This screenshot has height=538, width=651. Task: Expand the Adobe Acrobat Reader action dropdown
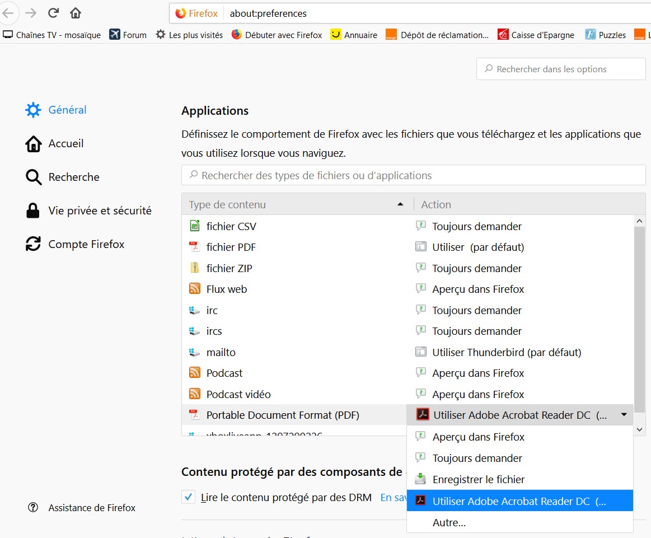click(x=624, y=415)
